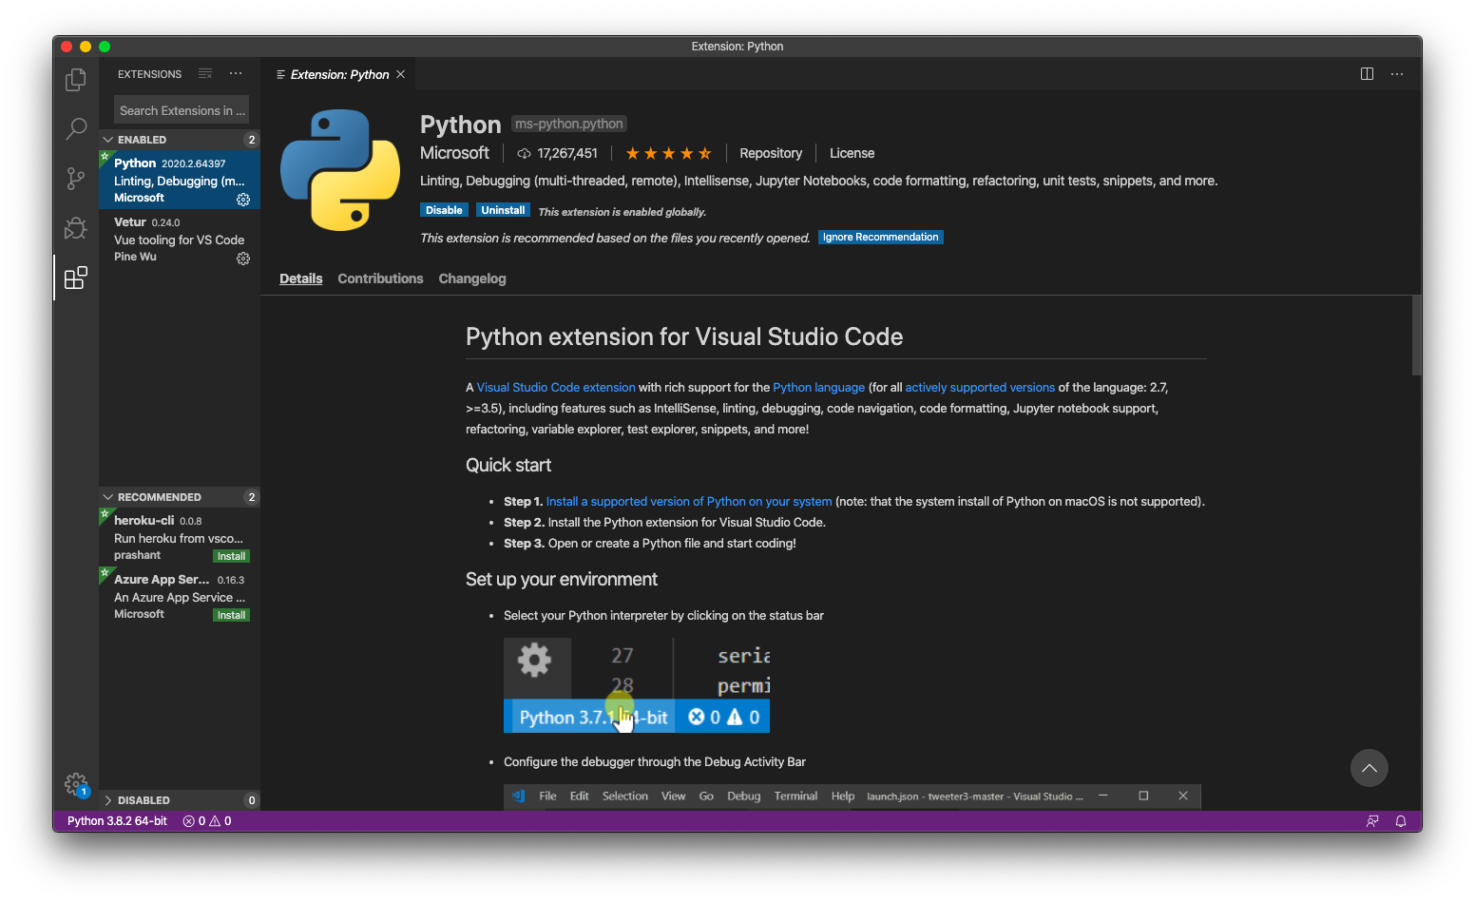The width and height of the screenshot is (1475, 902).
Task: Uninstall the Python extension
Action: coord(503,210)
